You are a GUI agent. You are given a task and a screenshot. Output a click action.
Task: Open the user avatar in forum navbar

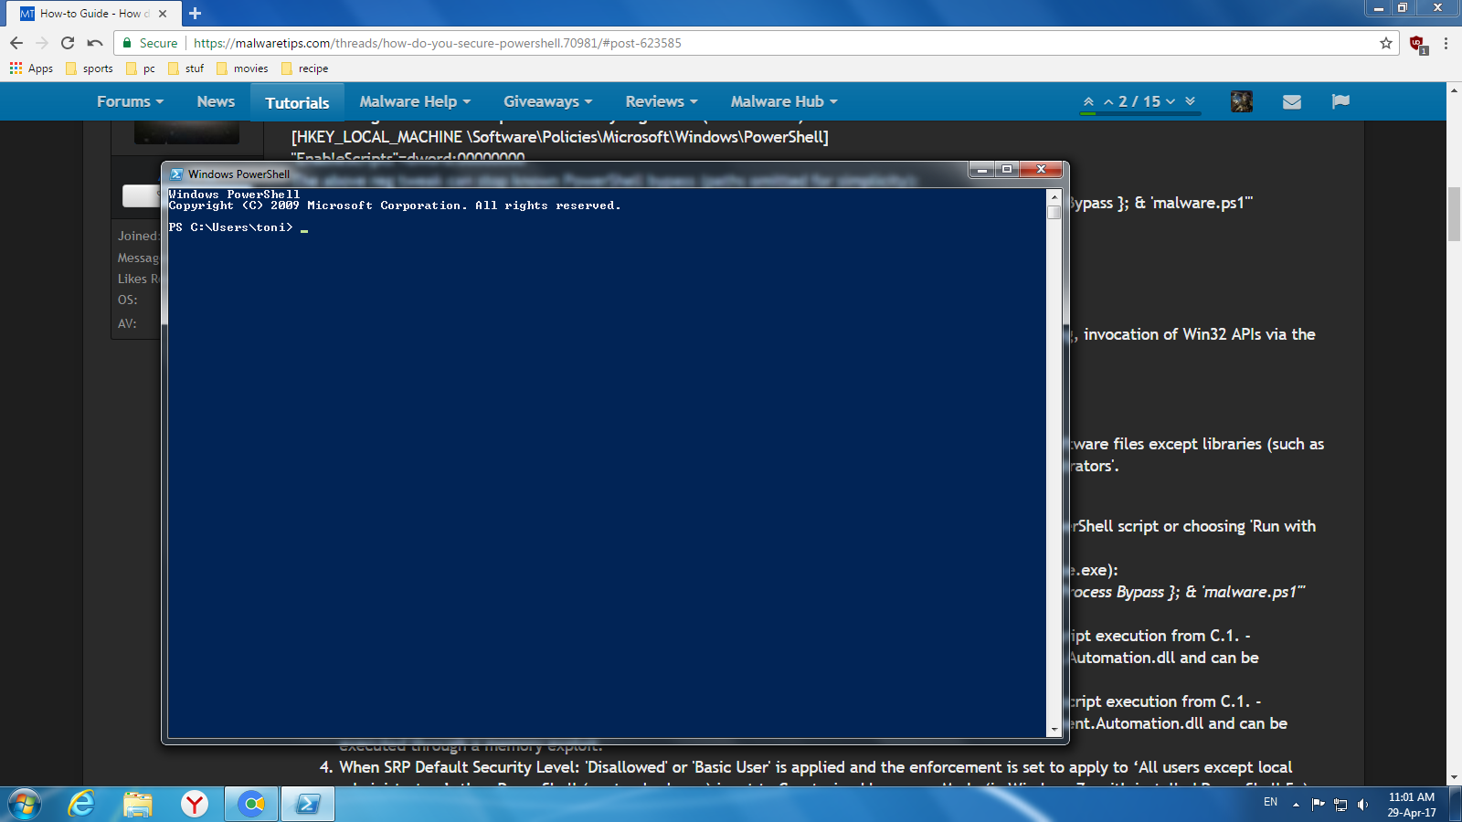pos(1242,101)
